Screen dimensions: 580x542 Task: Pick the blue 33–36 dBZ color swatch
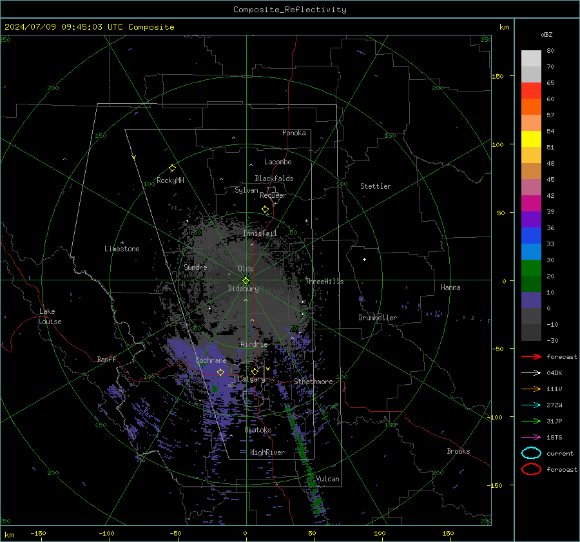click(x=531, y=235)
